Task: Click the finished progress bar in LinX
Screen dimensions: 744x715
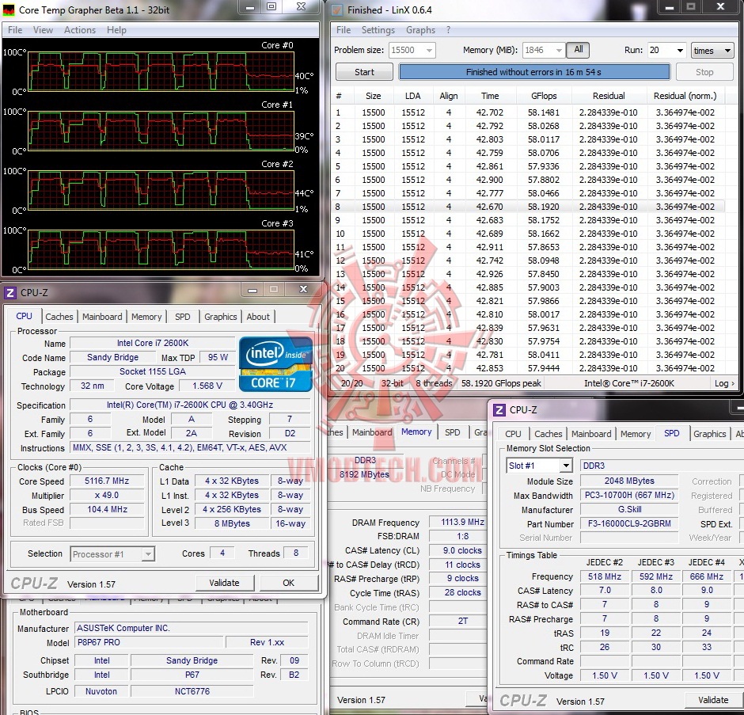Action: [534, 72]
